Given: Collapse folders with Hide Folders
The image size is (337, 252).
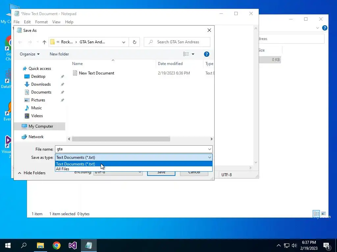Looking at the screenshot, I should [x=32, y=173].
